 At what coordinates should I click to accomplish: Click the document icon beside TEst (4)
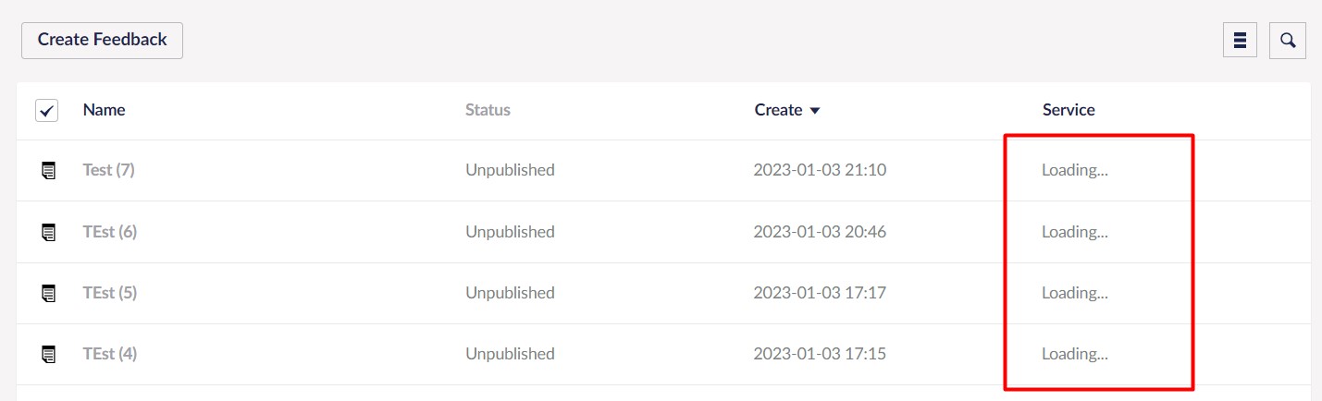coord(49,354)
